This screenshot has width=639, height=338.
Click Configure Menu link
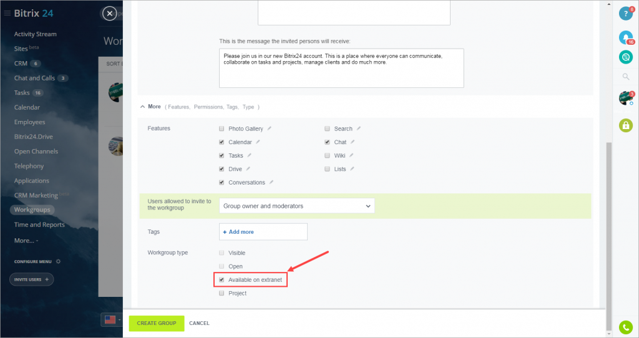[33, 261]
